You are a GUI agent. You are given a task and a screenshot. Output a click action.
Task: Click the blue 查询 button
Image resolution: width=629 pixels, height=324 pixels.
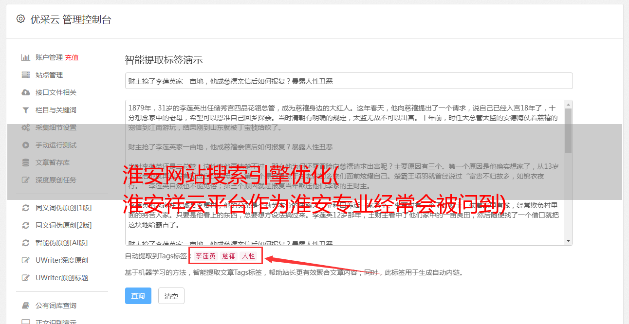(138, 296)
